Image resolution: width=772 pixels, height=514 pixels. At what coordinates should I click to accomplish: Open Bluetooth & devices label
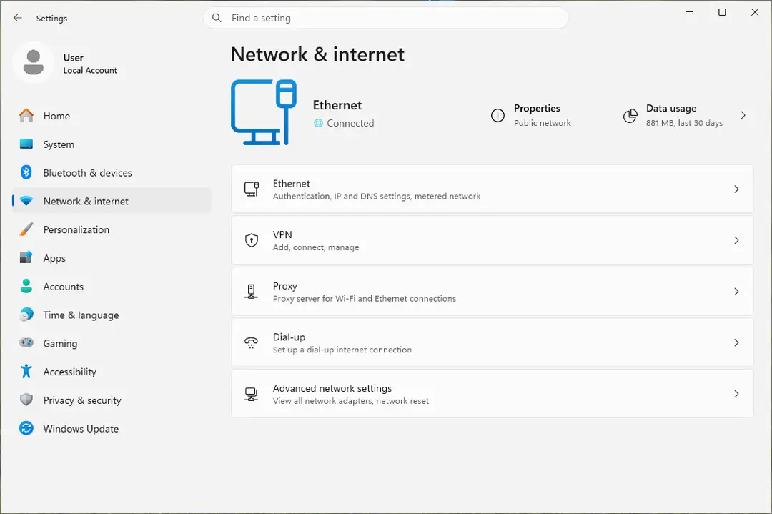point(88,173)
